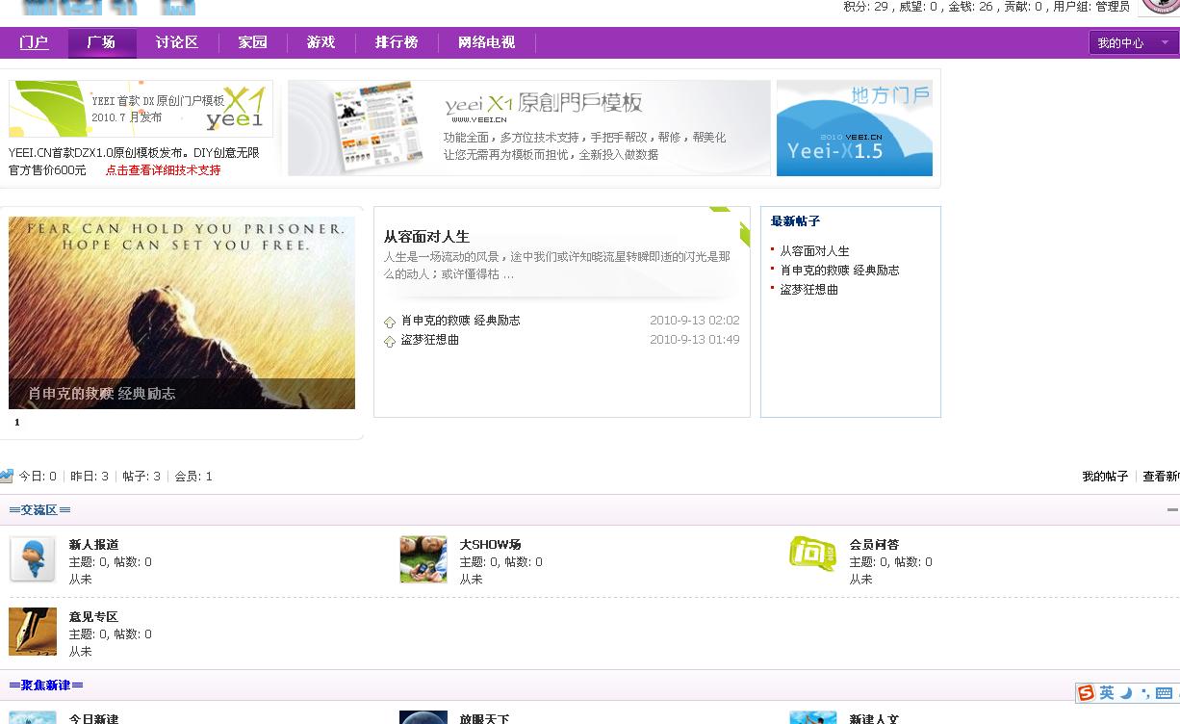Image resolution: width=1180 pixels, height=724 pixels.
Task: Click the YEEI X1 门户模板 small banner
Action: click(141, 109)
